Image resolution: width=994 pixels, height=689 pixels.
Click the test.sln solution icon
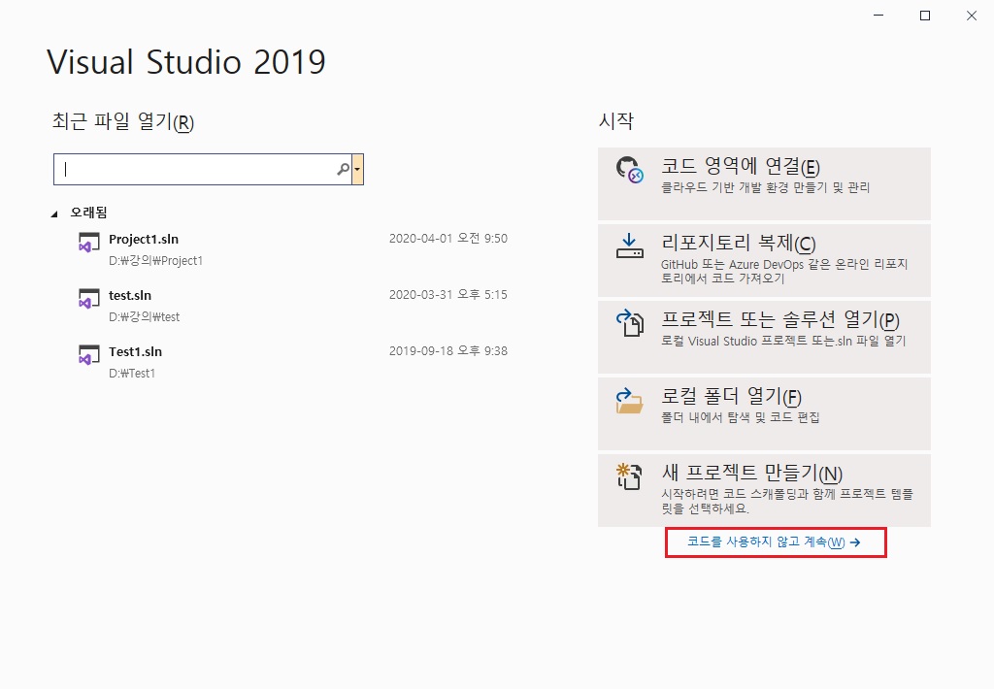pos(88,299)
